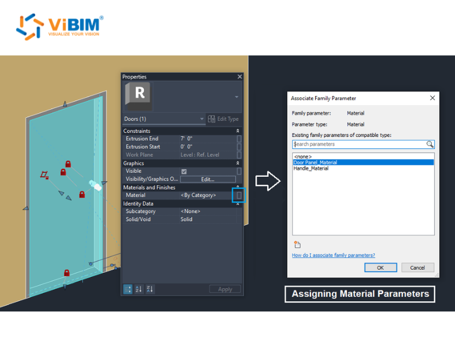Collapse the Identity Data section
This screenshot has width=455, height=341.
point(238,204)
